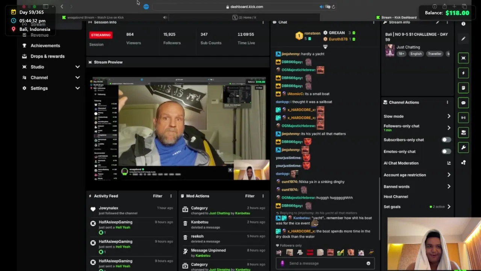Image resolution: width=481 pixels, height=271 pixels.
Task: Click the English language tag
Action: (416, 54)
